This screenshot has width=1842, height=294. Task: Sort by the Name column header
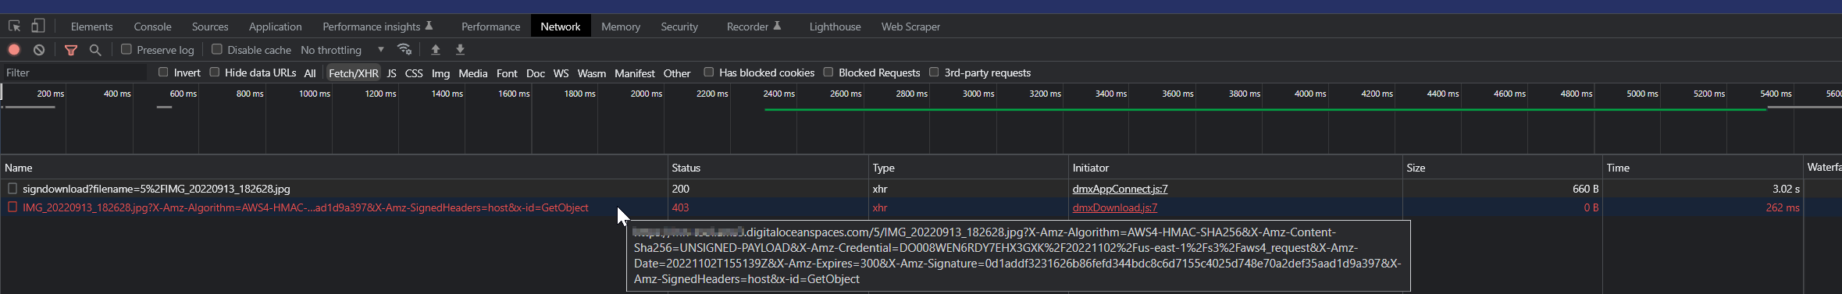(334, 168)
